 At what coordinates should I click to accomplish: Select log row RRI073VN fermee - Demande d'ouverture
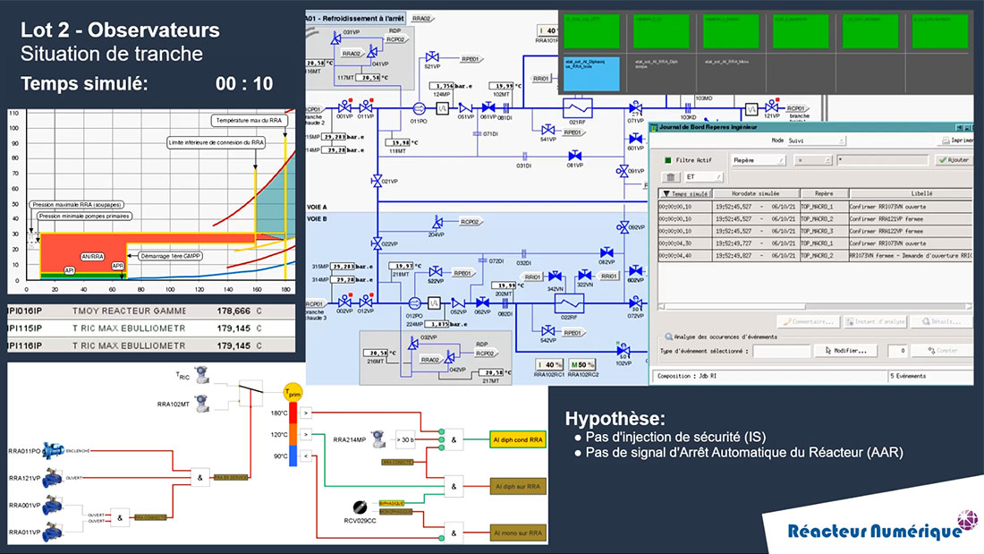coord(815,256)
